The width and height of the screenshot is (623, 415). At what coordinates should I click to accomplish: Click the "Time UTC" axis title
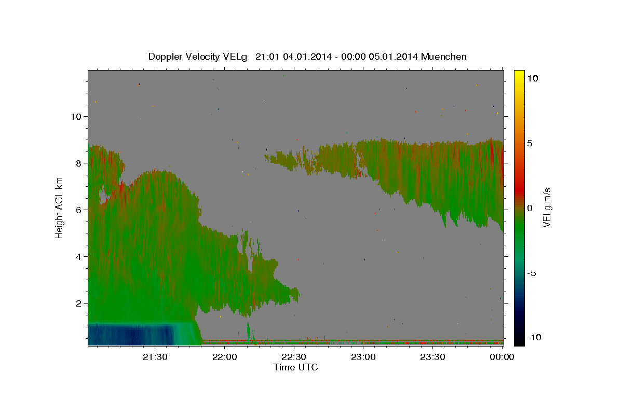click(295, 367)
